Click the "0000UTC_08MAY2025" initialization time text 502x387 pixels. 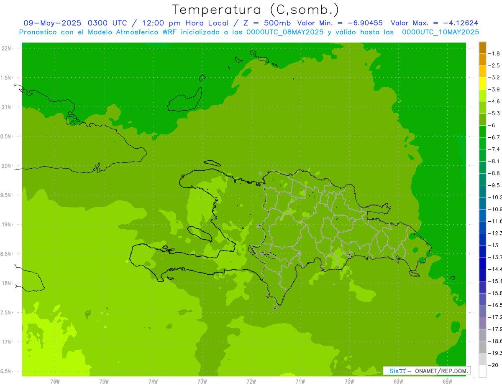click(x=284, y=32)
